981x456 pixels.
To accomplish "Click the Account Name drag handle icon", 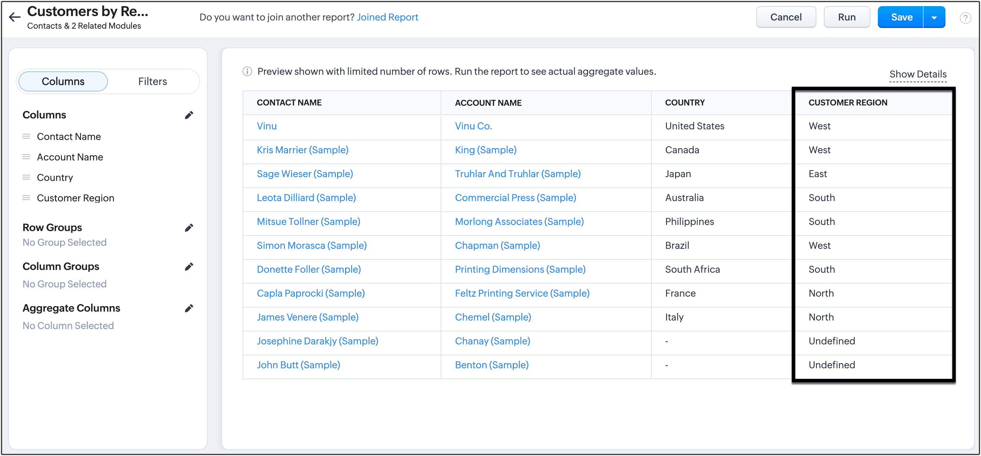I will pyautogui.click(x=26, y=157).
